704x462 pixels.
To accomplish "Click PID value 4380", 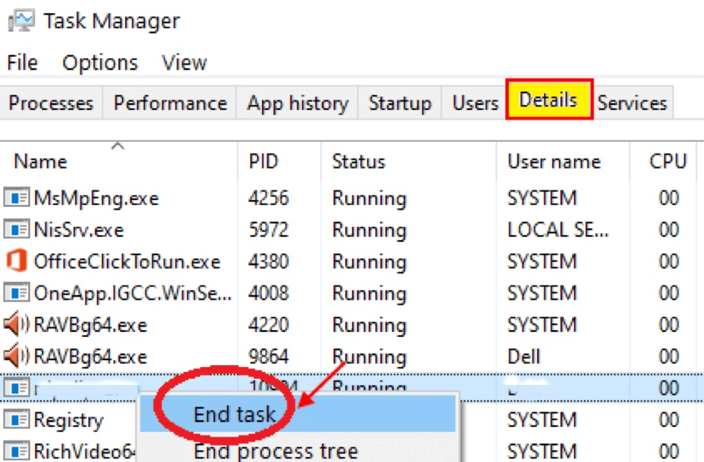I will click(269, 261).
